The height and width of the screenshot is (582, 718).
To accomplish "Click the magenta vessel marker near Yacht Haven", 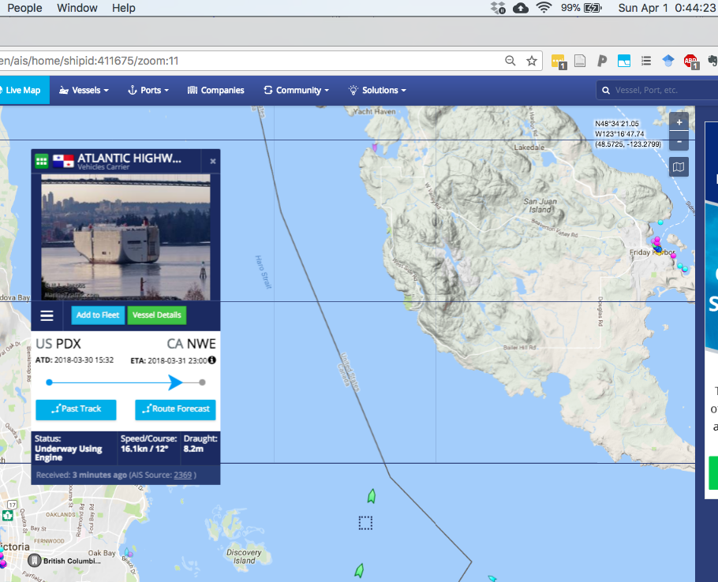I will [375, 147].
